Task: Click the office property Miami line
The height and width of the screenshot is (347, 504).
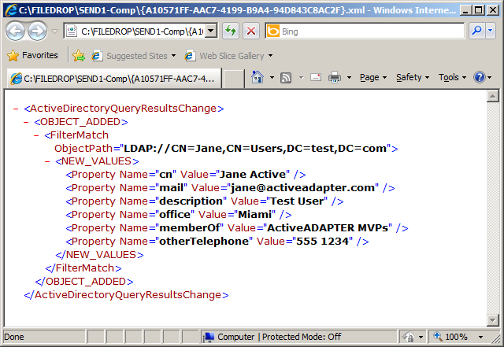Action: point(179,215)
